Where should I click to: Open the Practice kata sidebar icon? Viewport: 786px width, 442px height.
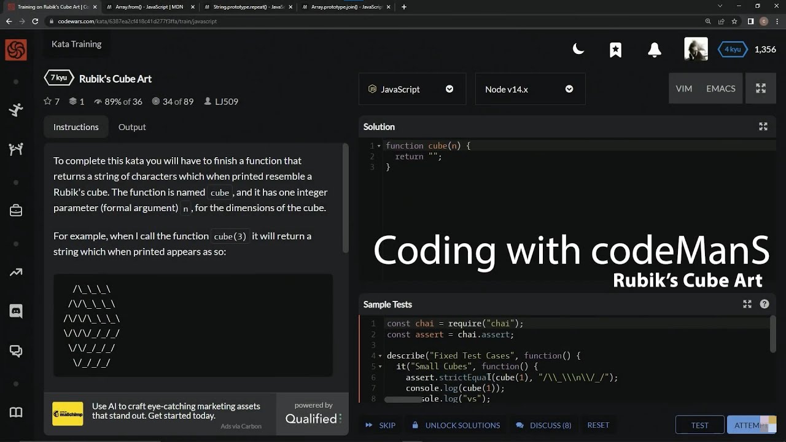tap(16, 110)
